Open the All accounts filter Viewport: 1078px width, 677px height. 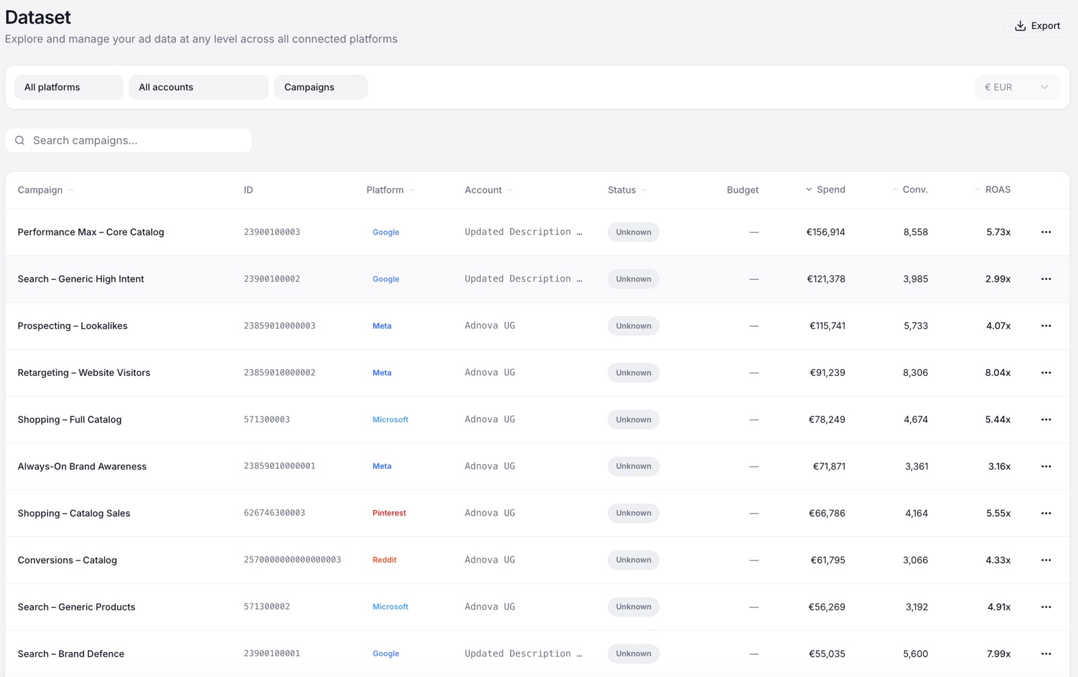tap(199, 87)
